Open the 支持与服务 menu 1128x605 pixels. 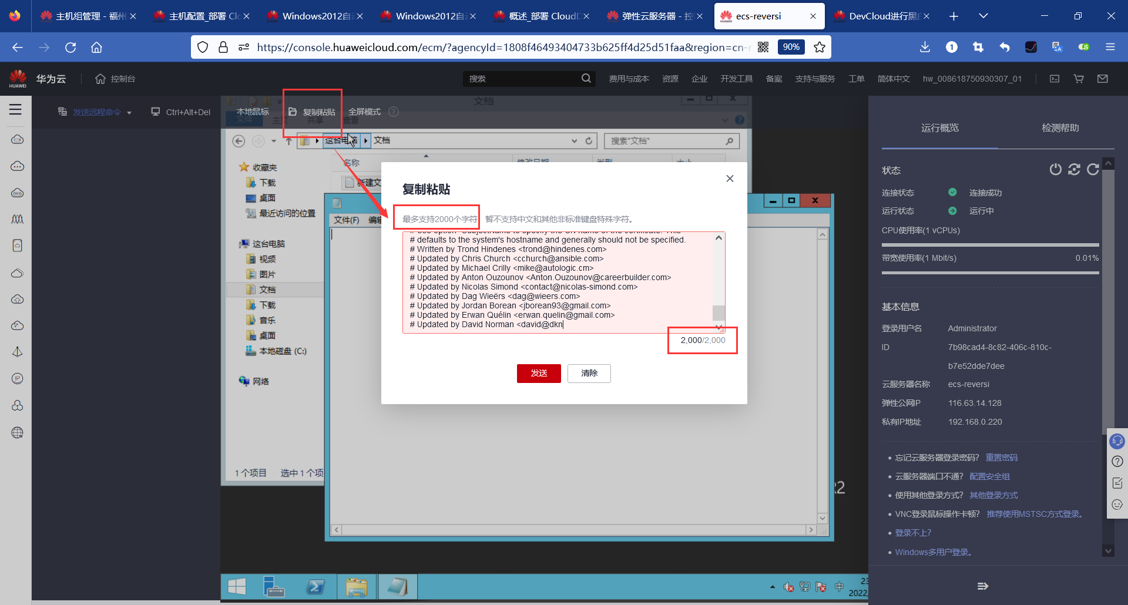point(815,79)
